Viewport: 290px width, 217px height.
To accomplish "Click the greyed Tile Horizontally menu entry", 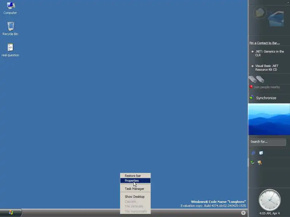I will [135, 211].
